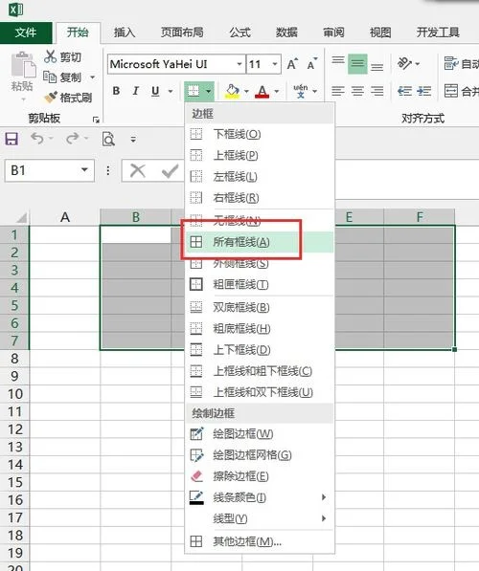Click the phonetic guide wén icon

[x=301, y=91]
